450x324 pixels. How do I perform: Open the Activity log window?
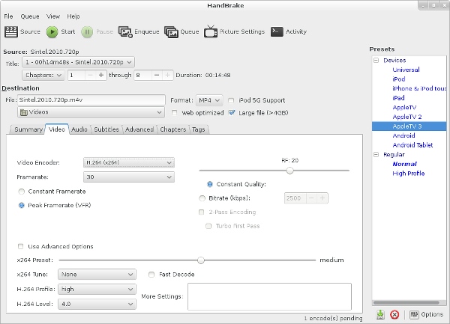277,31
